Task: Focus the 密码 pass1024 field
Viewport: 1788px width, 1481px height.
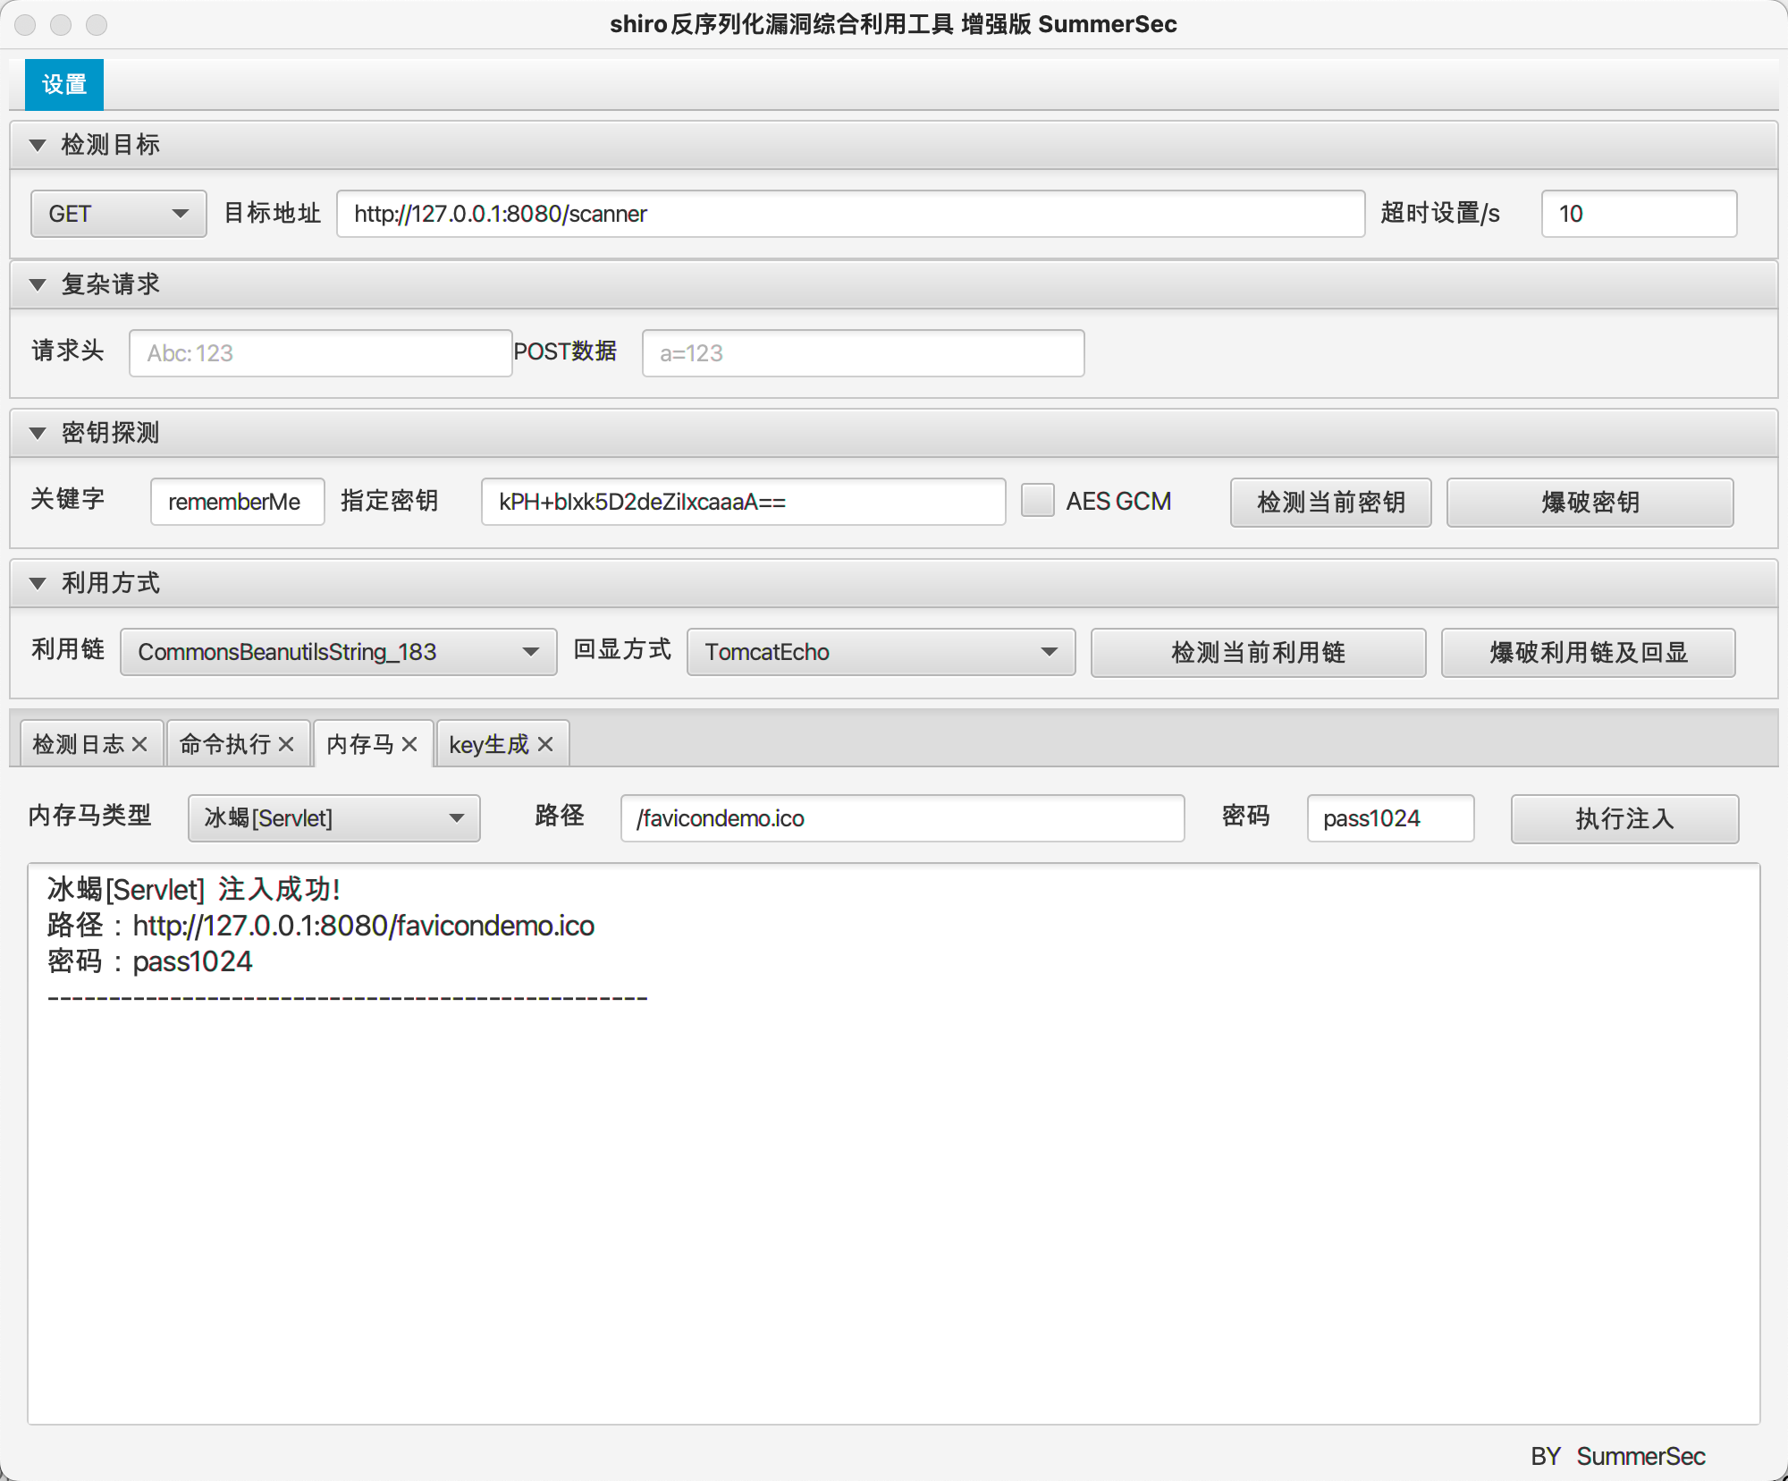Action: click(x=1389, y=818)
